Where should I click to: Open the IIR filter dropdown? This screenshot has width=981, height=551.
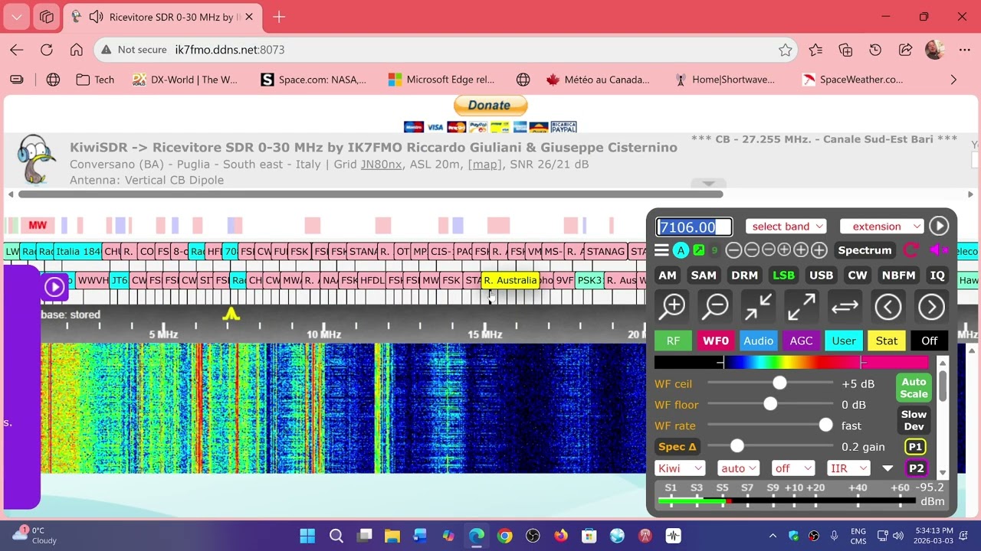848,468
